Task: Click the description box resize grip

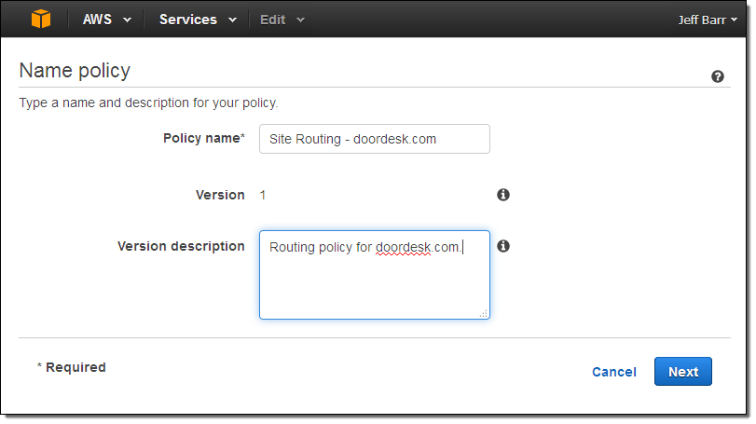Action: tap(484, 314)
